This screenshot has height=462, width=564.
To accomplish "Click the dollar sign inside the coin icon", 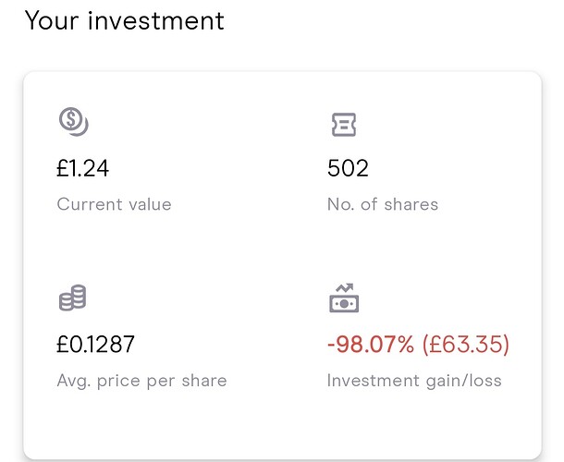I will click(x=71, y=118).
